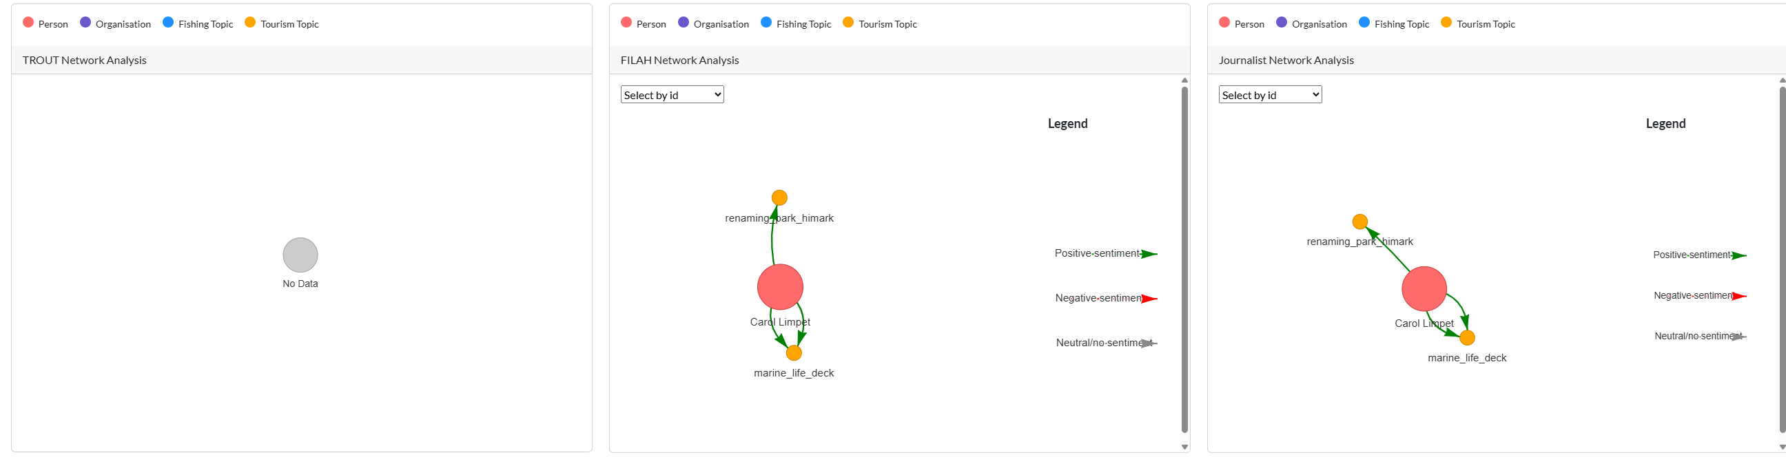Select marine_life_deck node in Journalist network

pos(1467,338)
